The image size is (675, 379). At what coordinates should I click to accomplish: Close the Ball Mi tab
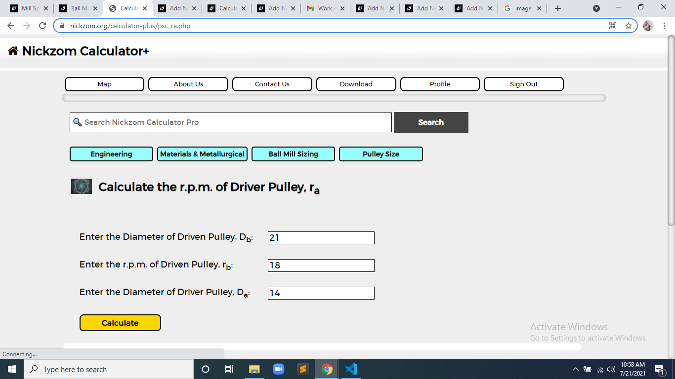pyautogui.click(x=95, y=8)
